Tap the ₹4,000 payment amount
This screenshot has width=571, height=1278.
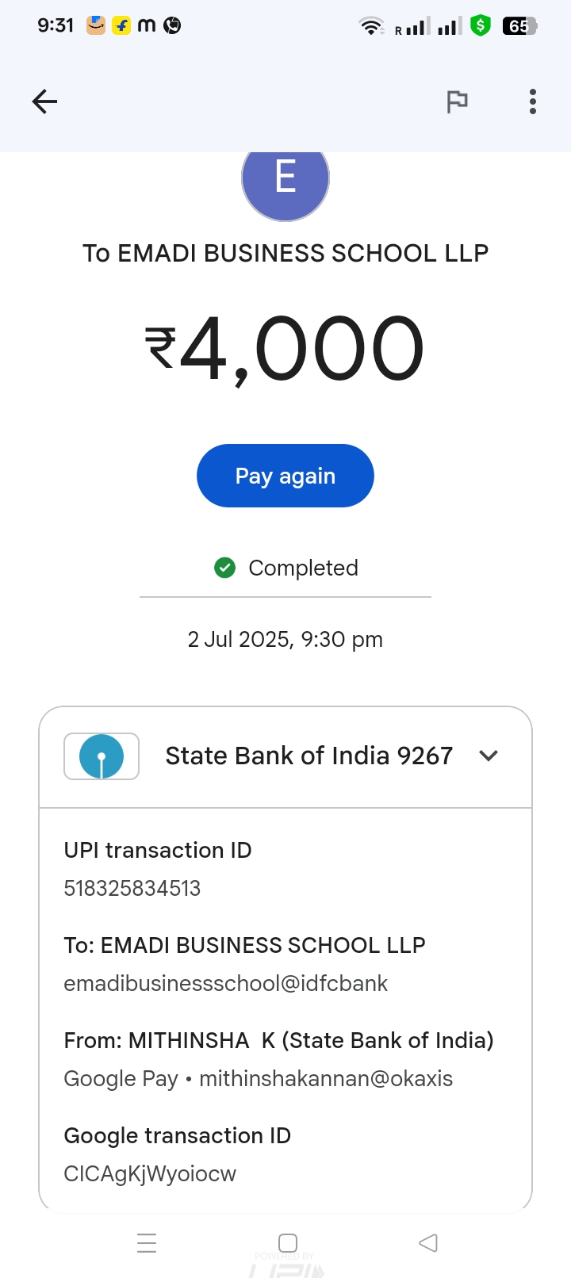285,349
